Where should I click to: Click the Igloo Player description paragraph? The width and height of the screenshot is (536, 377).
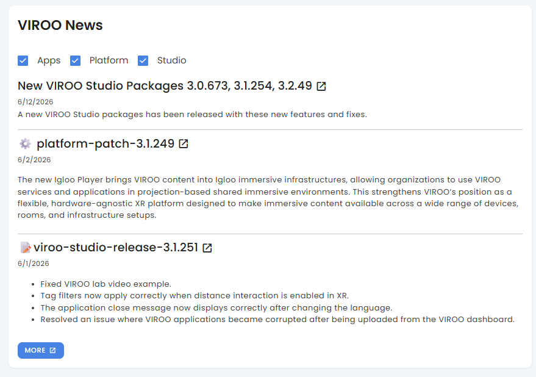click(x=268, y=198)
